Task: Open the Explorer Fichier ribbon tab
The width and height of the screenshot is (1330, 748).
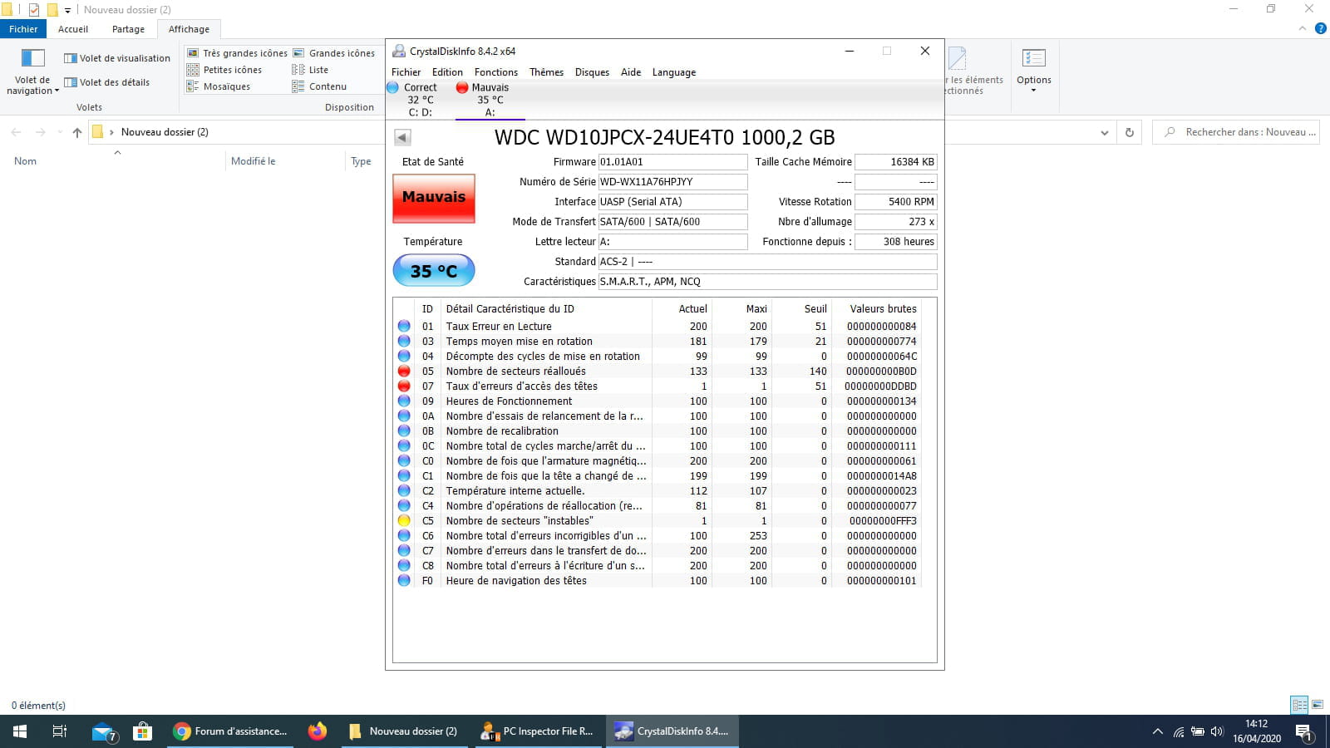Action: point(23,29)
